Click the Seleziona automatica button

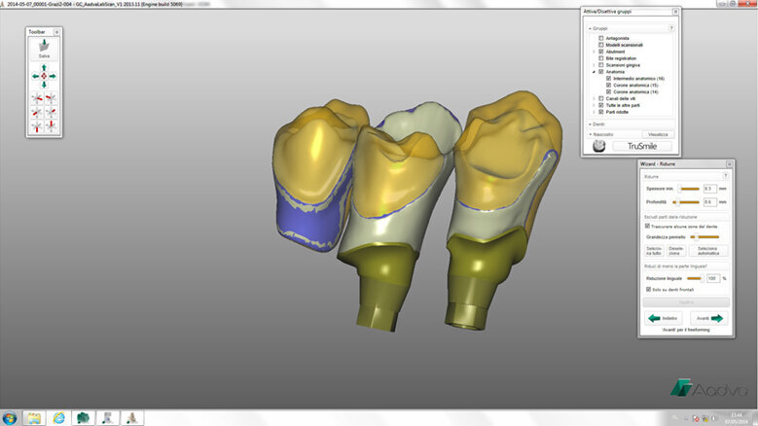tap(706, 251)
